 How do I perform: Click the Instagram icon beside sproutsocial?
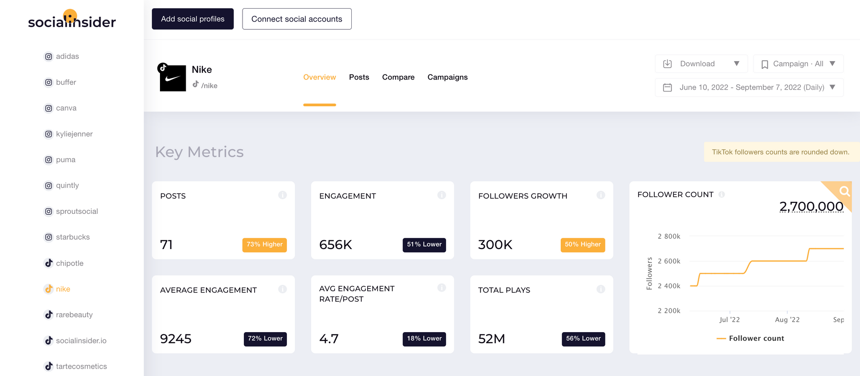click(x=49, y=212)
